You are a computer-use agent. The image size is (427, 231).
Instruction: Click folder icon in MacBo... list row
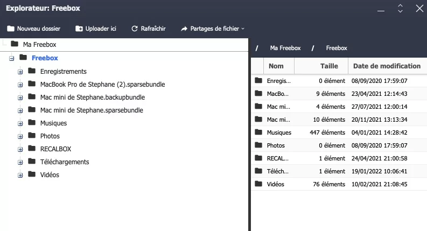tap(258, 93)
